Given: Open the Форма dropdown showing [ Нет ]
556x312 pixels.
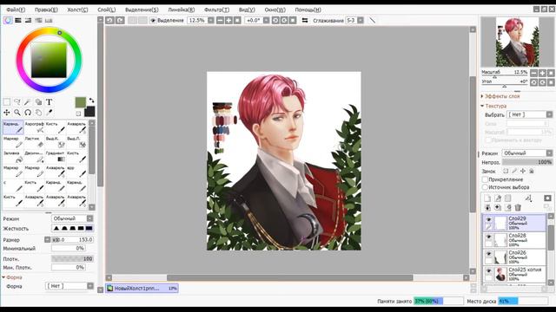Looking at the screenshot, I should [x=69, y=286].
